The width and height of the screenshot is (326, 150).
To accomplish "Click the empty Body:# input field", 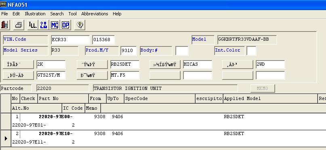I will 182,51.
